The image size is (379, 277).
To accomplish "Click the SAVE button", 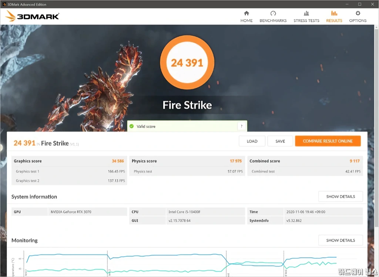I will 280,141.
